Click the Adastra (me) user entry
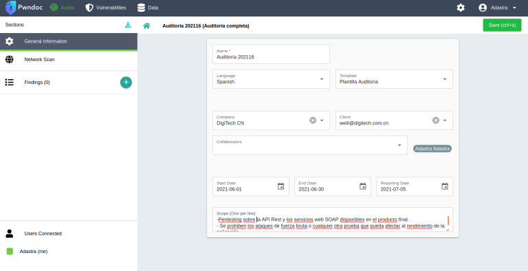This screenshot has height=271, width=528. pyautogui.click(x=34, y=252)
